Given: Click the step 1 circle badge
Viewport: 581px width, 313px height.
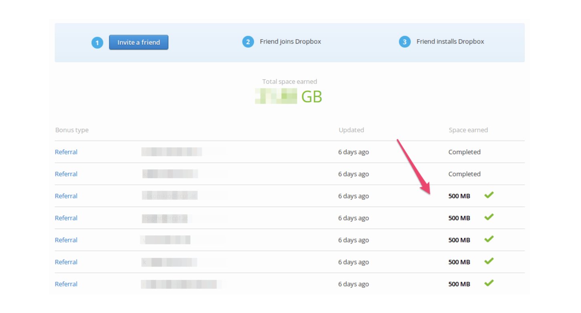Looking at the screenshot, I should [97, 42].
